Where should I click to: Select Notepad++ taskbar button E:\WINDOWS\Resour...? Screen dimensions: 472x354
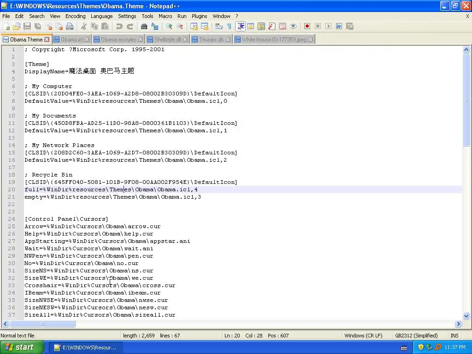point(85,348)
